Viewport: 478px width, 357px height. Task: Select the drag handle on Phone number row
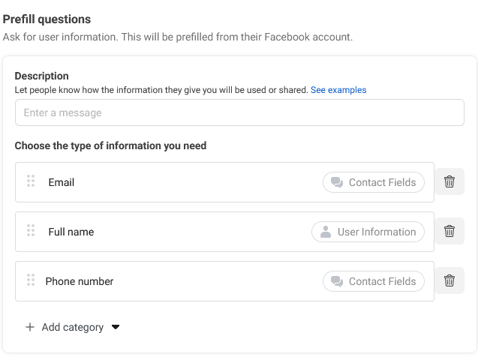tap(31, 280)
